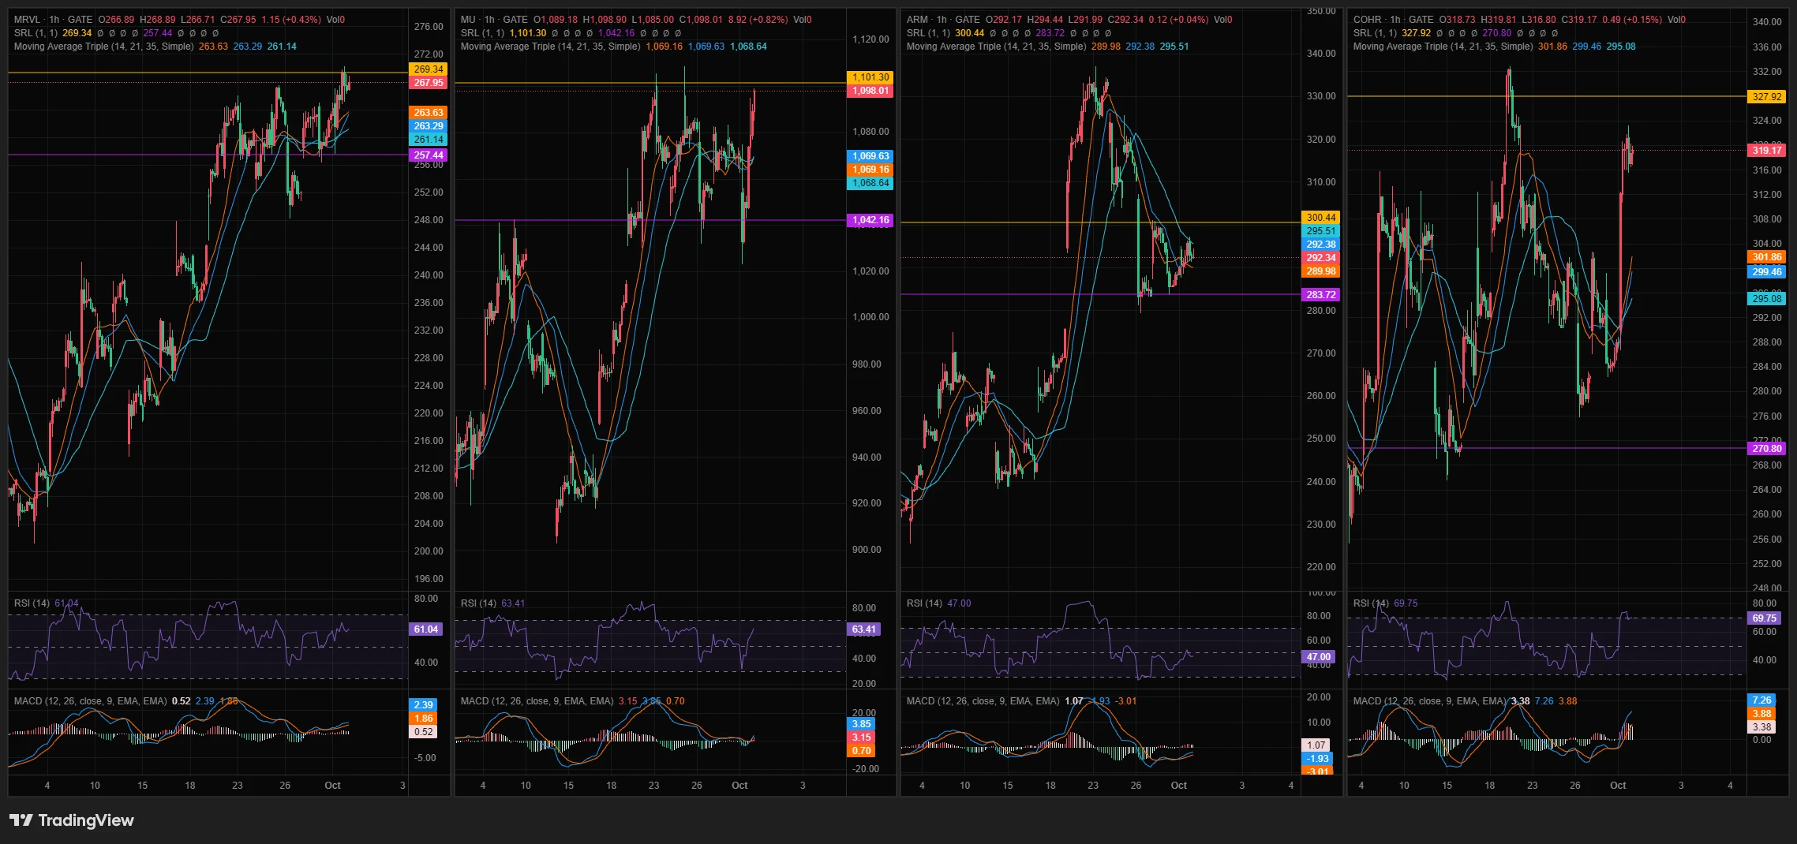Select the COHR 1h GATE symbol title
The width and height of the screenshot is (1797, 844).
(1394, 20)
